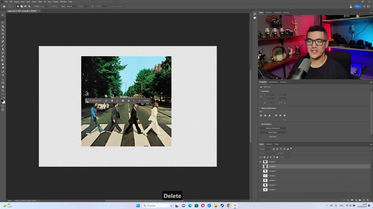Image resolution: width=373 pixels, height=209 pixels.
Task: Create a new group with folder icon
Action: tap(360, 200)
